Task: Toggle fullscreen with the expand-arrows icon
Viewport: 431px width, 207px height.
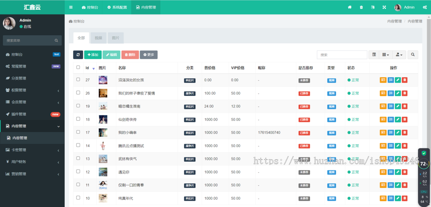Action: (x=384, y=7)
